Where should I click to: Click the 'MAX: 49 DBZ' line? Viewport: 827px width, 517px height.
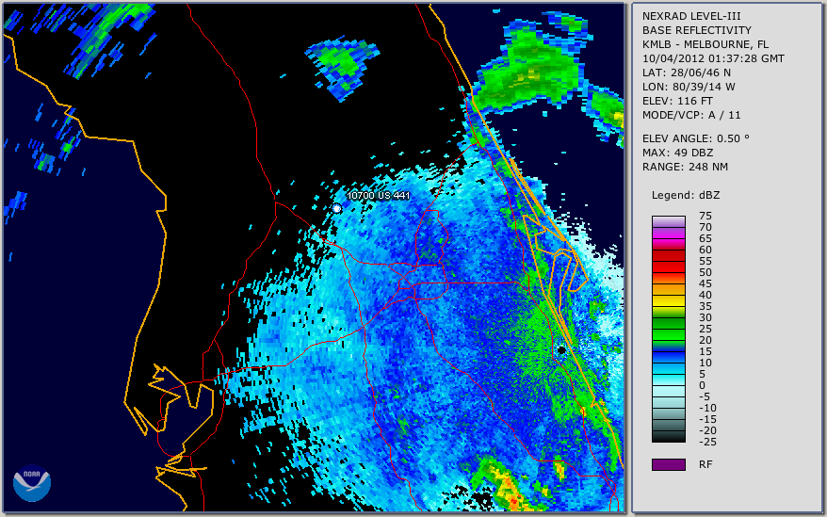pyautogui.click(x=677, y=153)
